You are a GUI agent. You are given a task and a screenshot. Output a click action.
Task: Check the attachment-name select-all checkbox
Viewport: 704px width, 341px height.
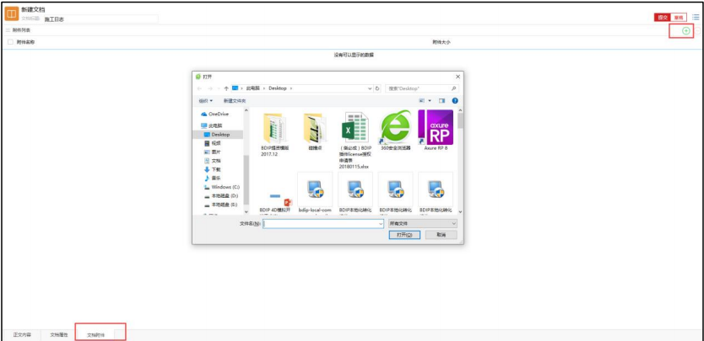click(x=10, y=42)
